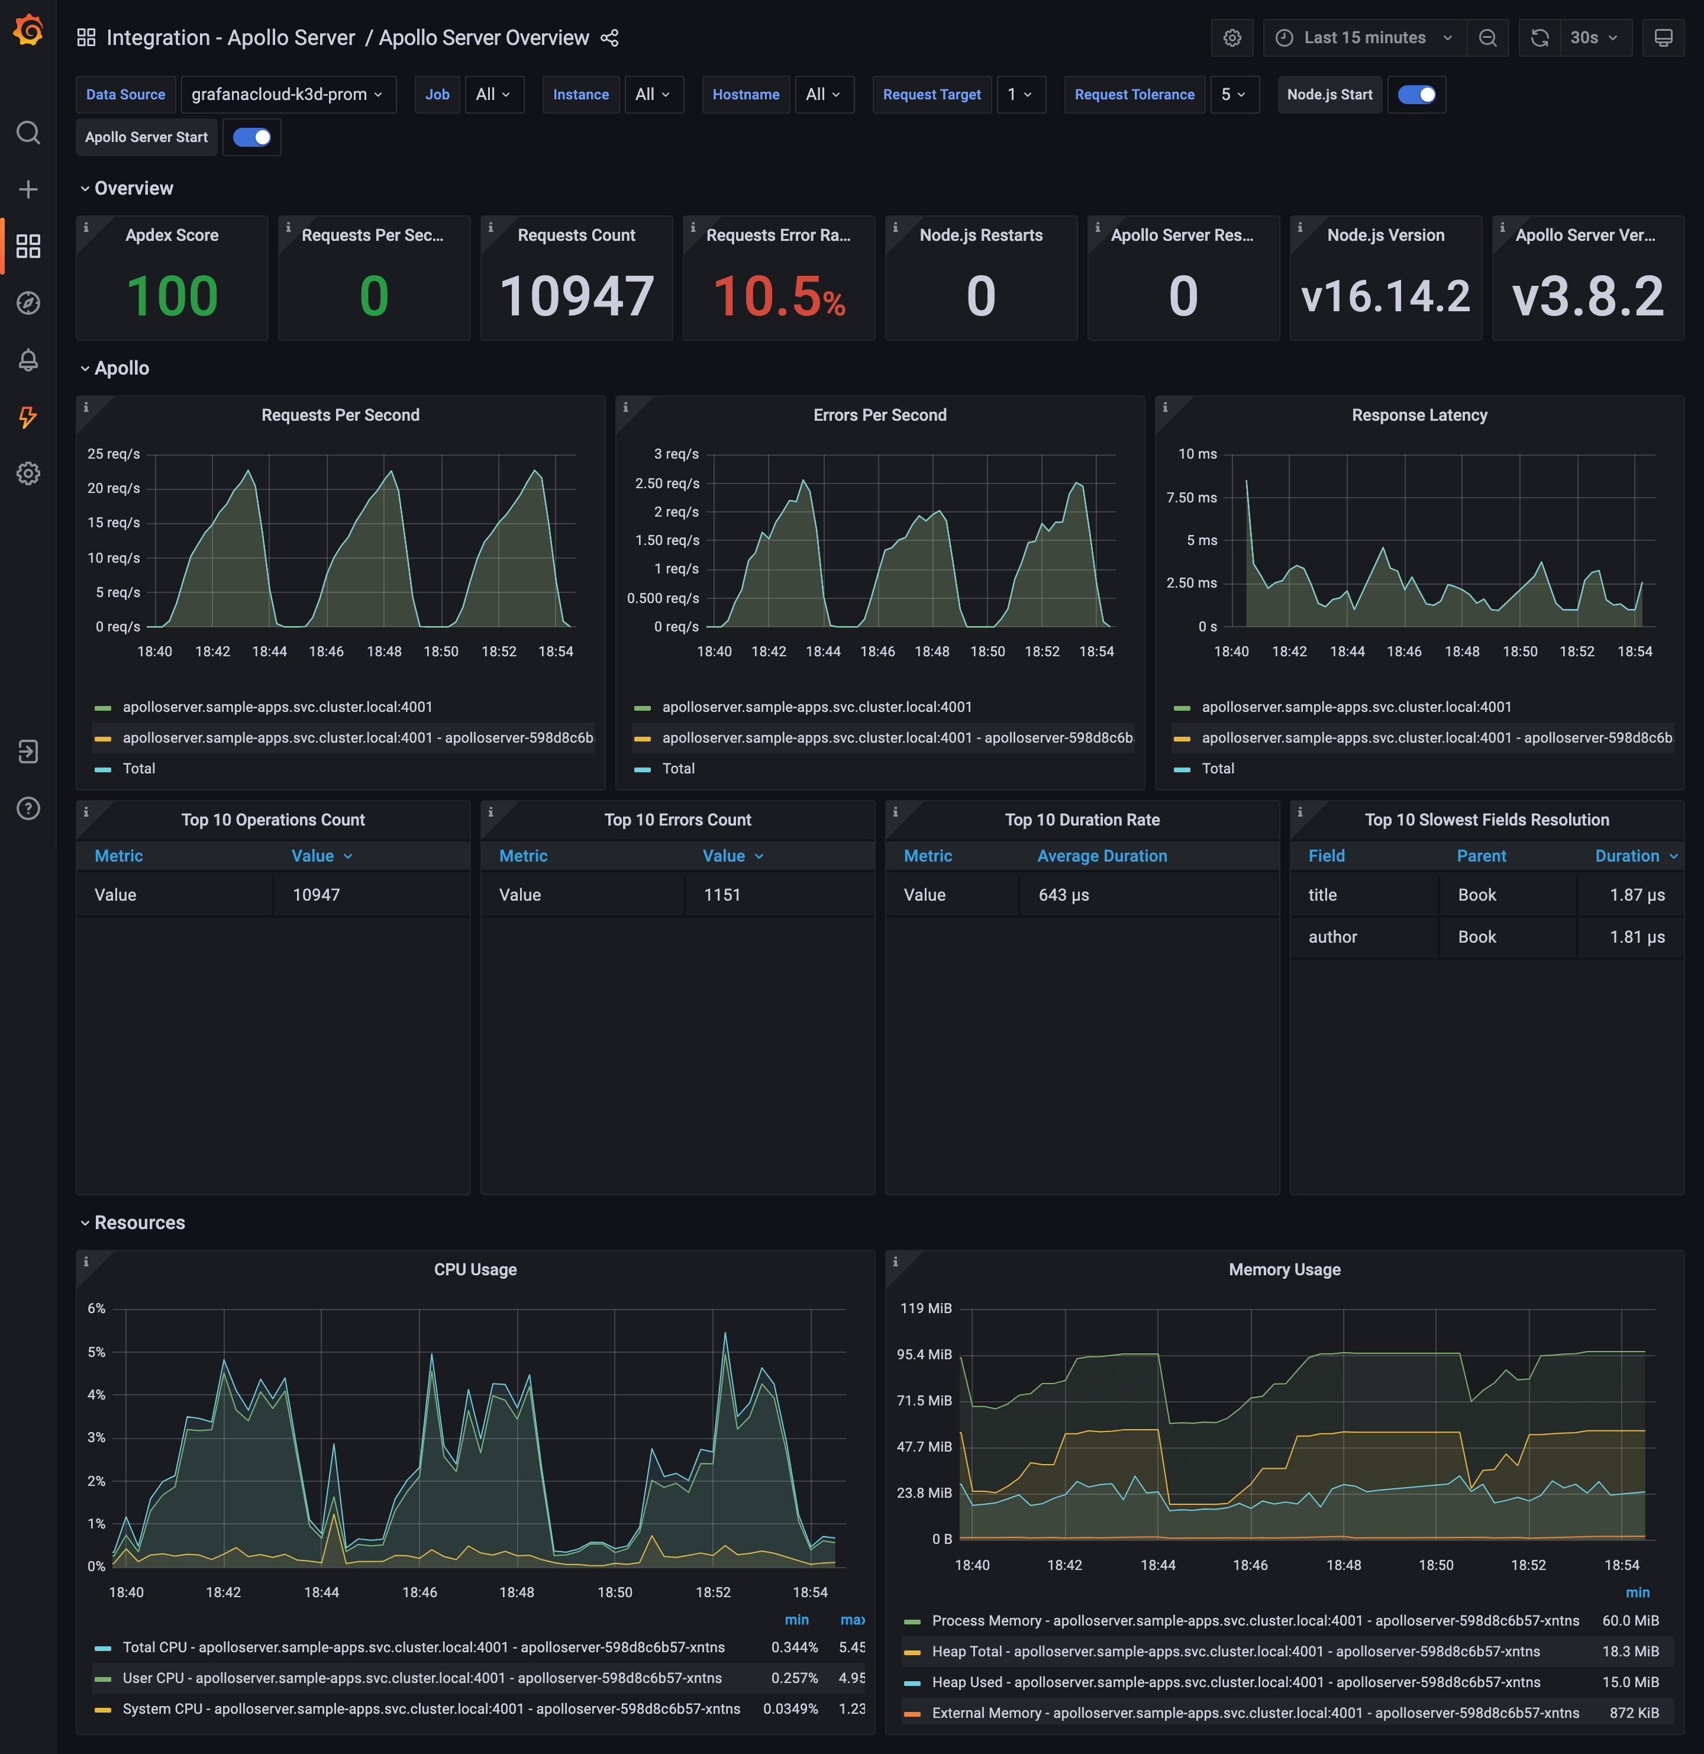
Task: Open the dashboard search sidebar icon
Action: point(30,133)
